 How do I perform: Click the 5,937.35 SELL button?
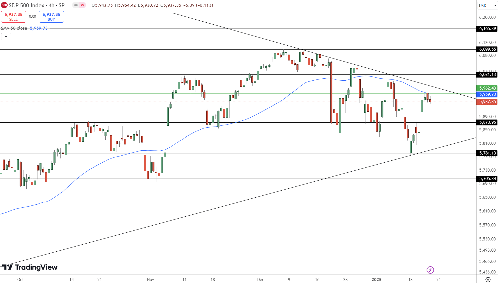click(13, 17)
